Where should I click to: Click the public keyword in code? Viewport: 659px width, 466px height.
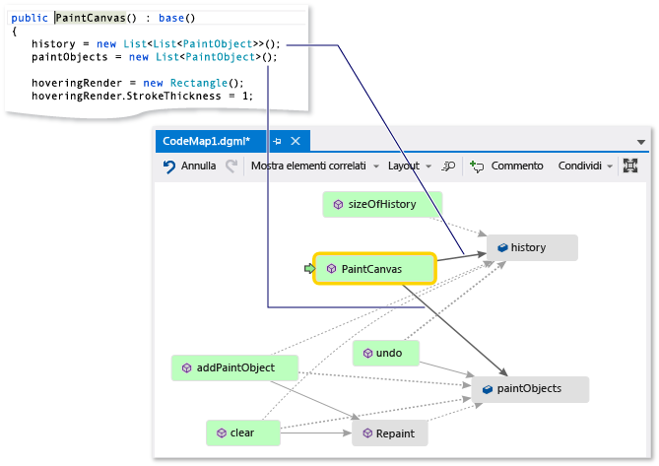pos(30,18)
